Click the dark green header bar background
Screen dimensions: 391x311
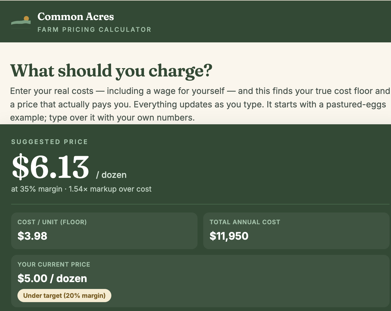point(258,21)
